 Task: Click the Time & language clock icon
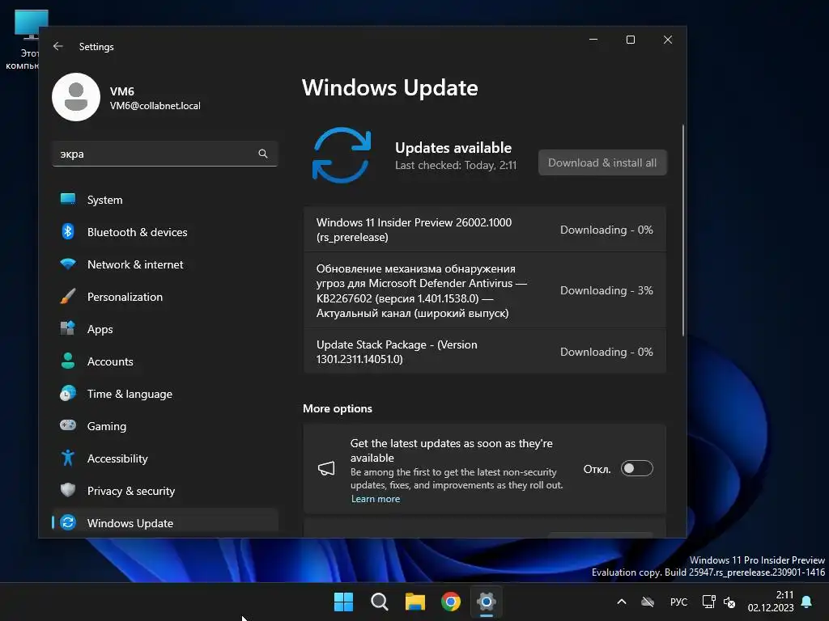tap(68, 394)
